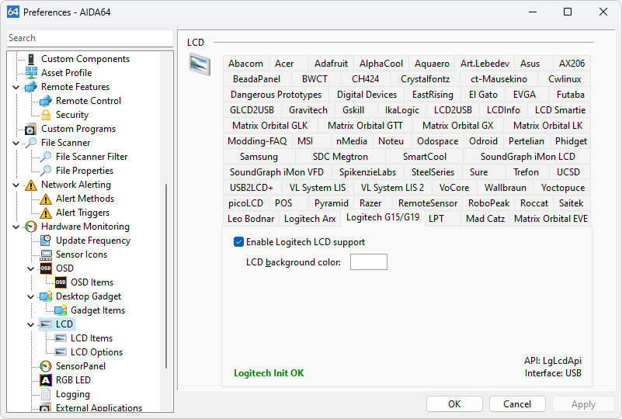The height and width of the screenshot is (419, 622).
Task: Click the Cancel button
Action: click(517, 403)
